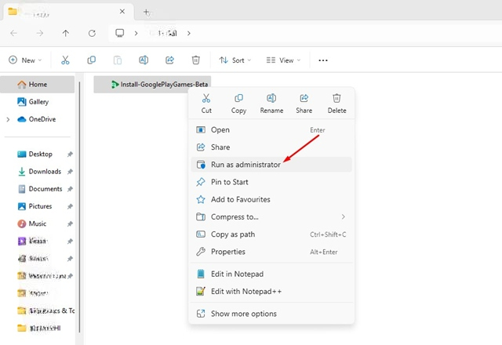The width and height of the screenshot is (502, 345).
Task: Open Desktop in the sidebar
Action: (38, 154)
